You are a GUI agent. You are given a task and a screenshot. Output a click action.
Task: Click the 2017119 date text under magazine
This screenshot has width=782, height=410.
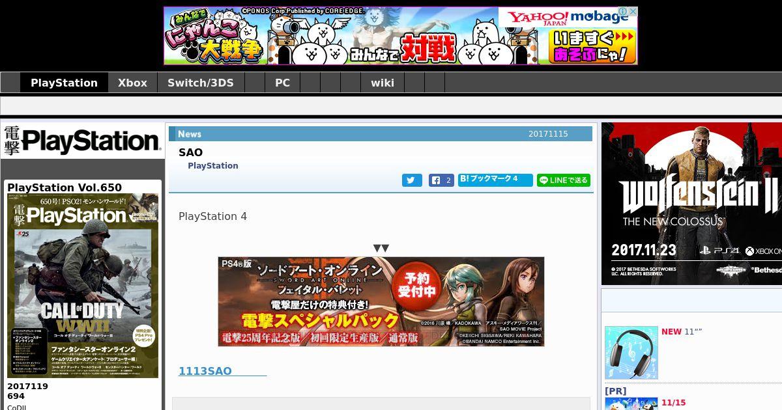click(28, 386)
